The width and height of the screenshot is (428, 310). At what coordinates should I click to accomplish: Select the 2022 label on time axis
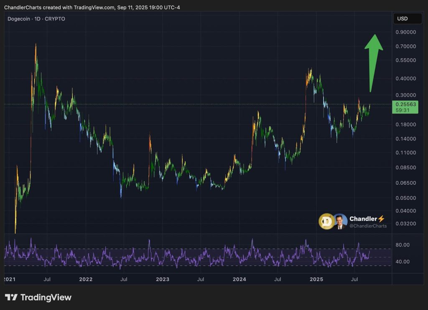tap(86, 279)
